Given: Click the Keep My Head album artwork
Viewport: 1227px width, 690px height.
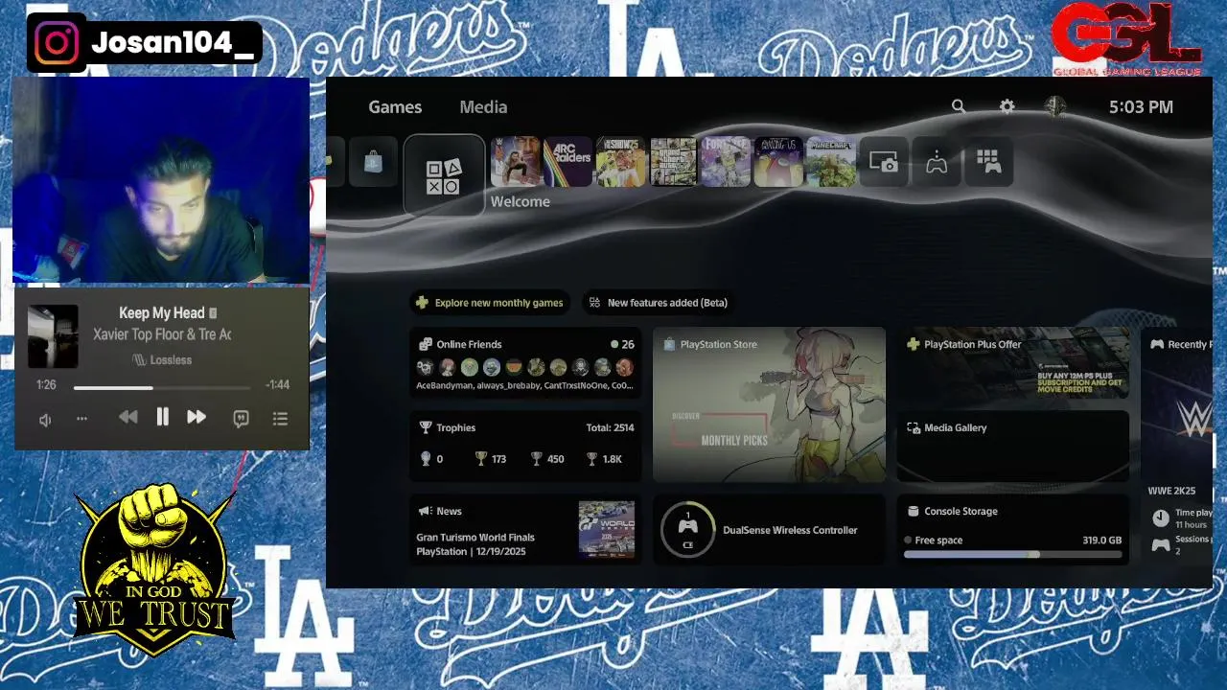Looking at the screenshot, I should (53, 336).
